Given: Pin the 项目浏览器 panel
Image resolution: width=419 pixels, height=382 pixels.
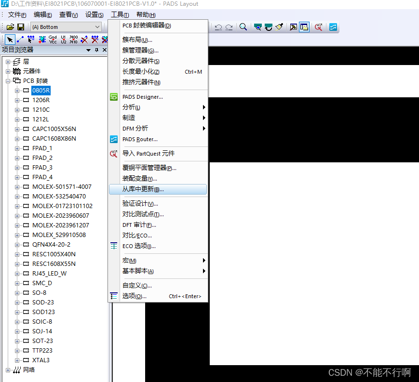Looking at the screenshot, I should tap(96, 50).
